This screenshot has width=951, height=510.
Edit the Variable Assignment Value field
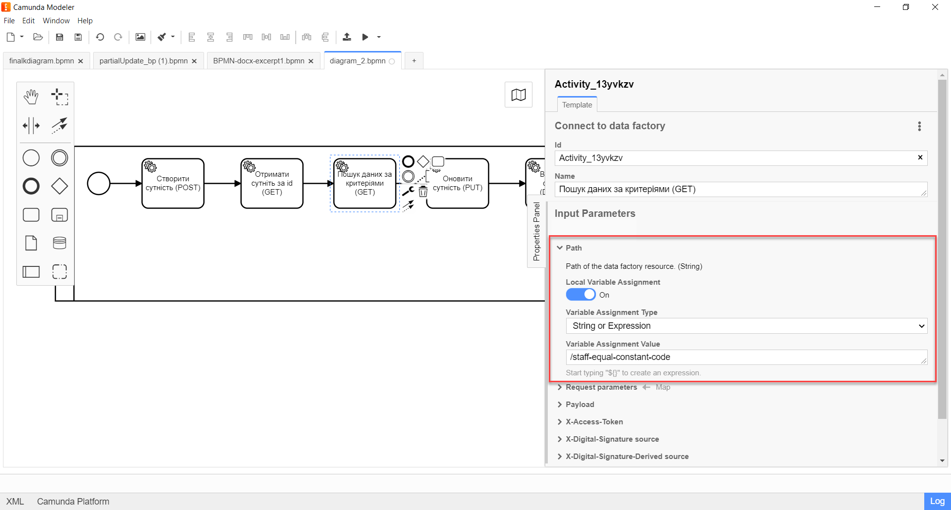pyautogui.click(x=746, y=357)
